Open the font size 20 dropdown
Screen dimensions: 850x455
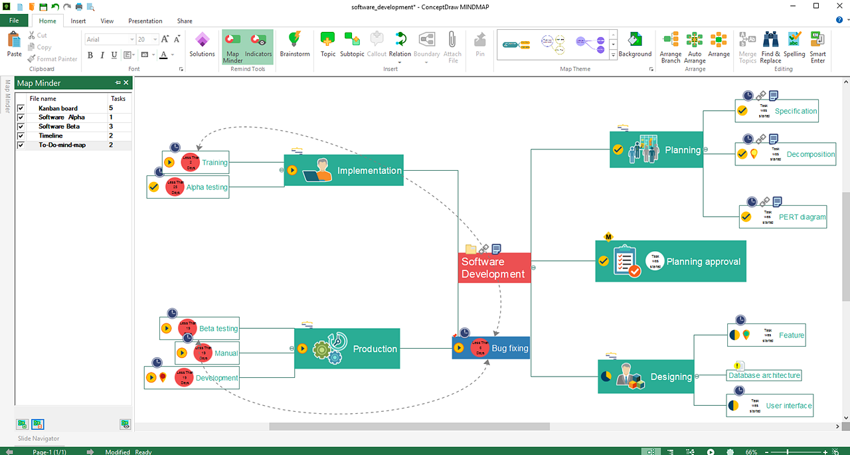coord(155,40)
